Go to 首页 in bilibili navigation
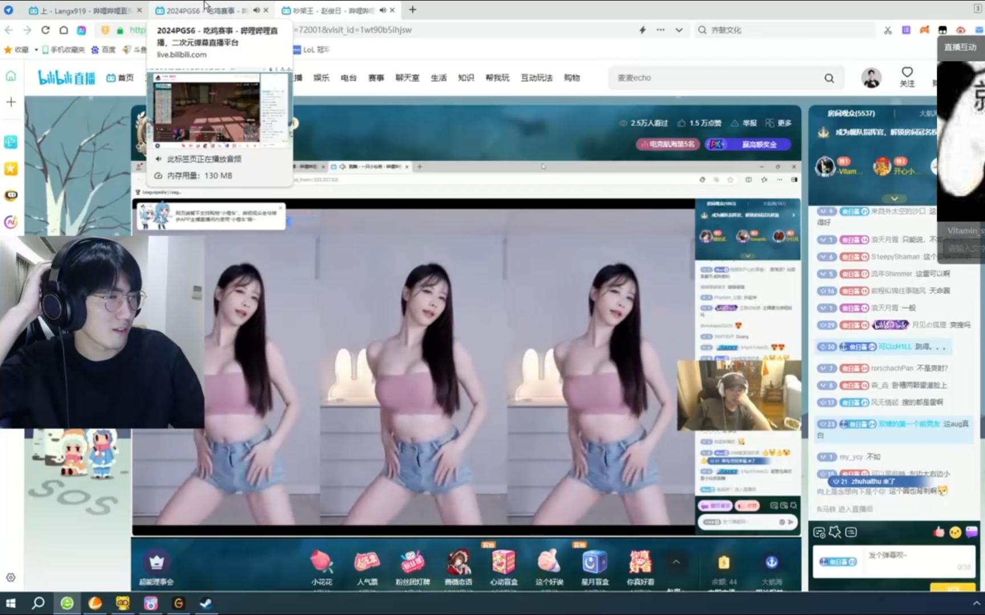Screen dimensions: 985x615 120,77
